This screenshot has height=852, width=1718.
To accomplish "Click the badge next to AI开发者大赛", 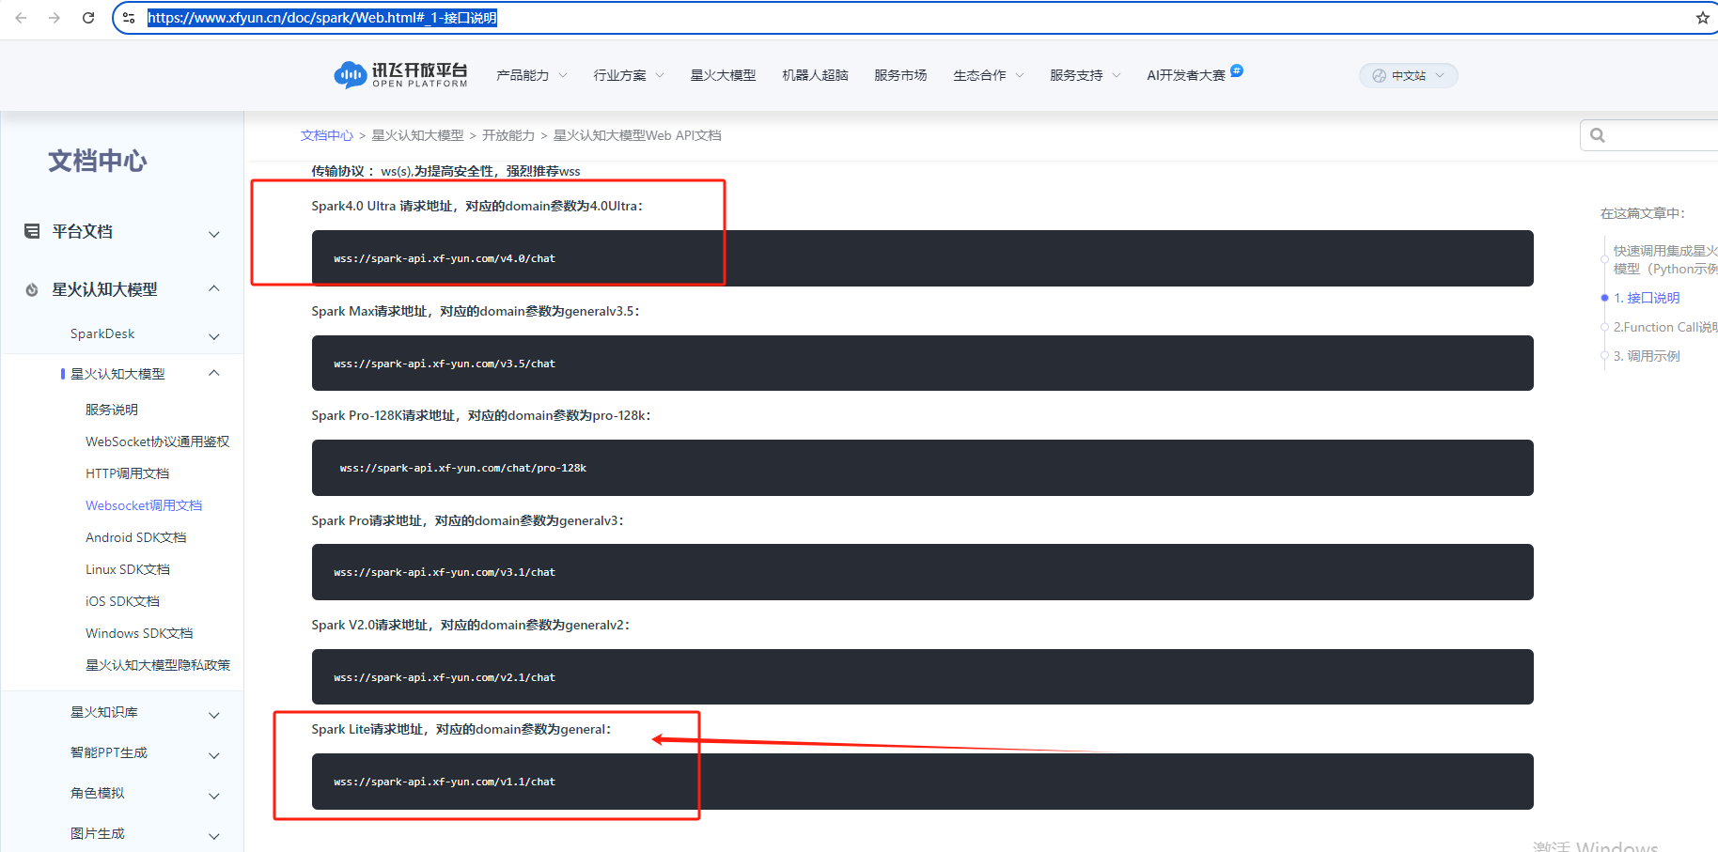I will click(x=1237, y=70).
